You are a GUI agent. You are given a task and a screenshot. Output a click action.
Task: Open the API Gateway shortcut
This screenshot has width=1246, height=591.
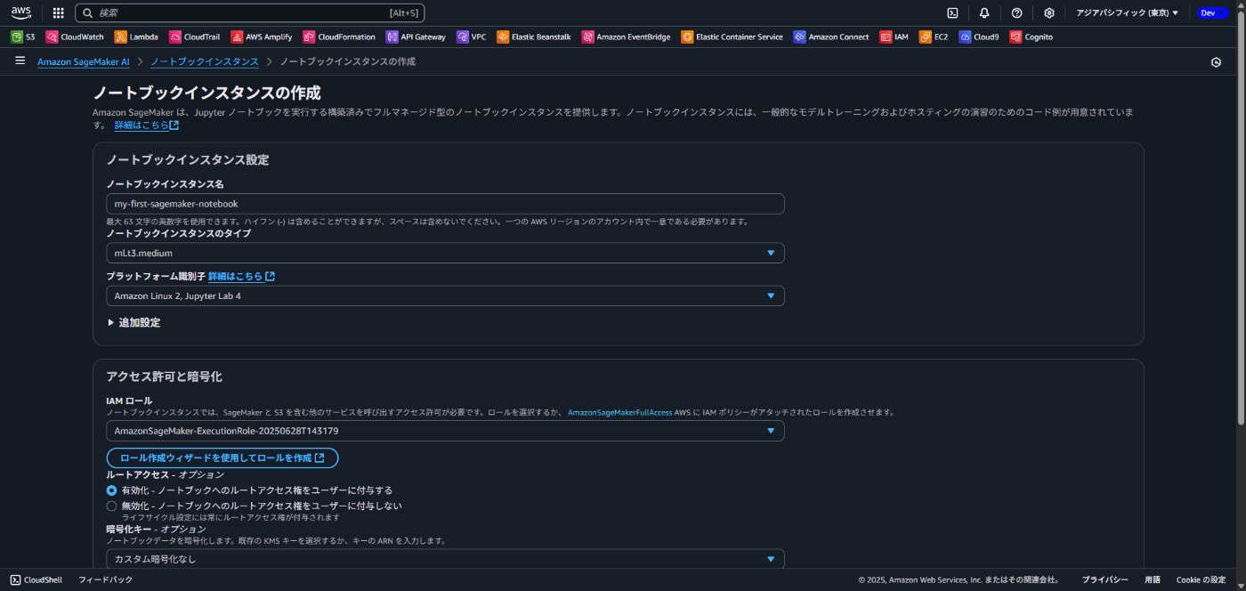point(416,37)
